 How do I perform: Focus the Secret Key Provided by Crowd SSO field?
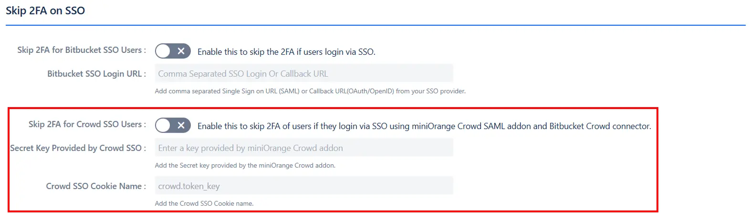[304, 148]
